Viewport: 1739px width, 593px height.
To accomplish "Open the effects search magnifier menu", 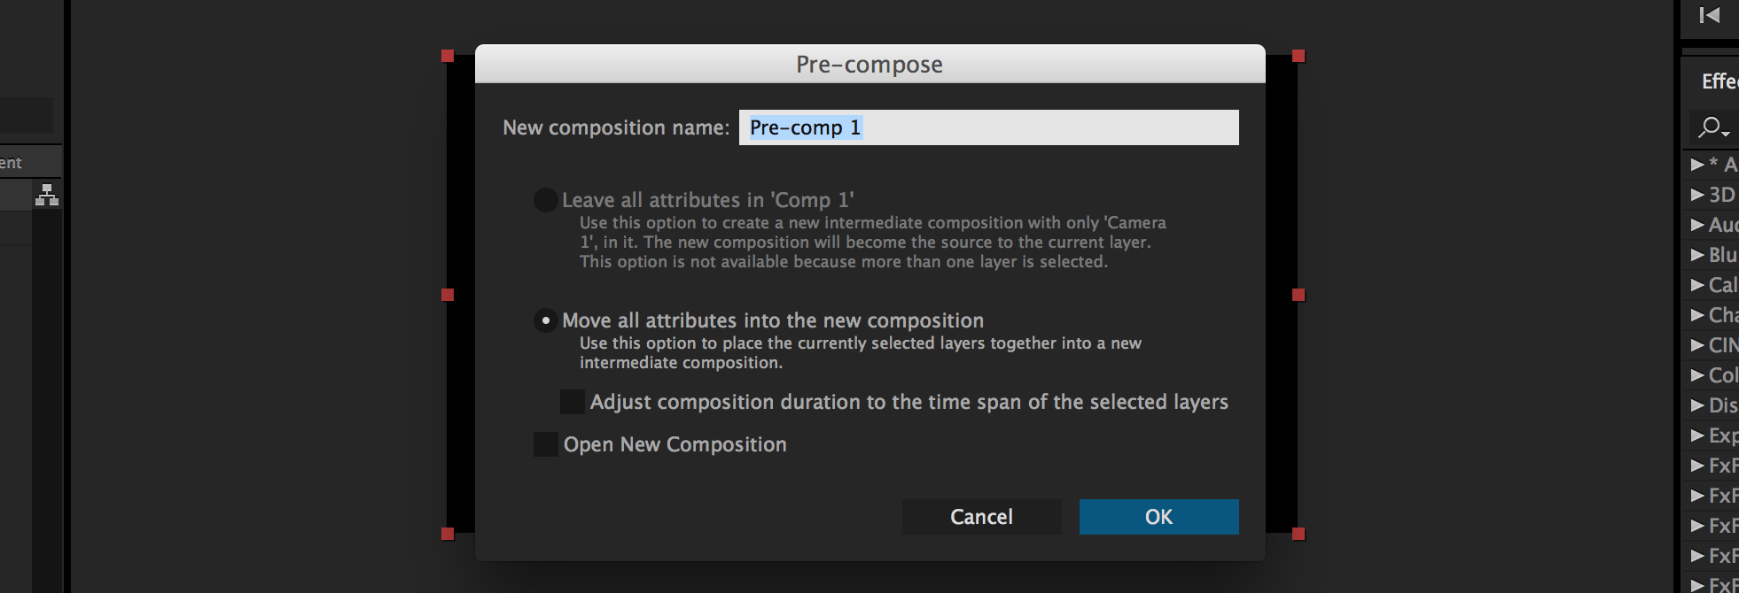I will (x=1713, y=128).
